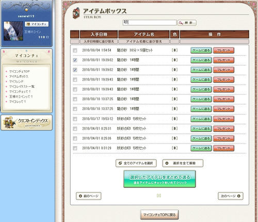The height and width of the screenshot is (222, 258).
Task: Click ゲームに送る on the 19:53:12 row
Action: coord(201,119)
